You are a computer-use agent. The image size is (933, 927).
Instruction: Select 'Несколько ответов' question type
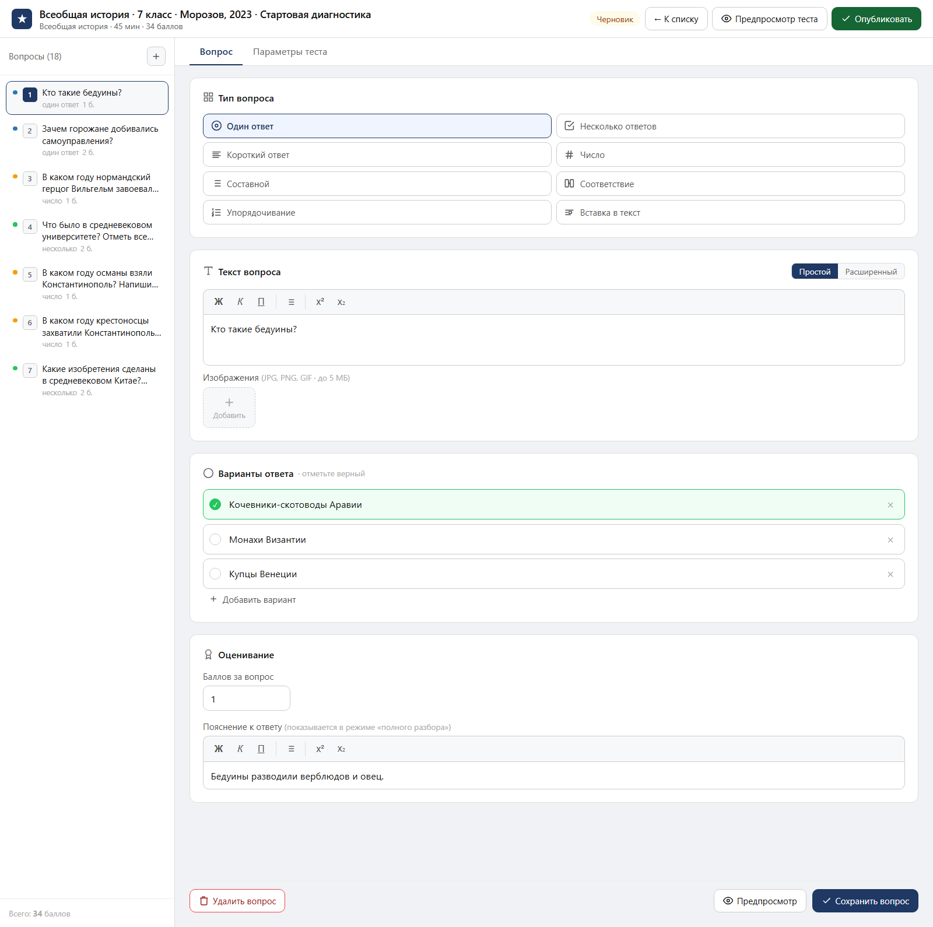click(x=730, y=126)
